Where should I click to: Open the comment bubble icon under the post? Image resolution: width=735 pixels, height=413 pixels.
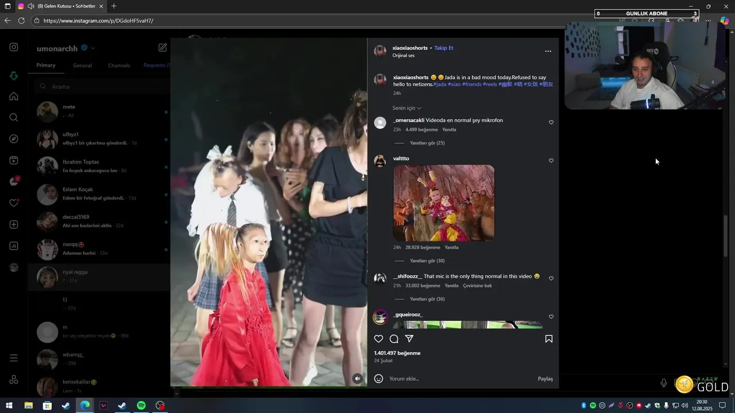pyautogui.click(x=394, y=339)
